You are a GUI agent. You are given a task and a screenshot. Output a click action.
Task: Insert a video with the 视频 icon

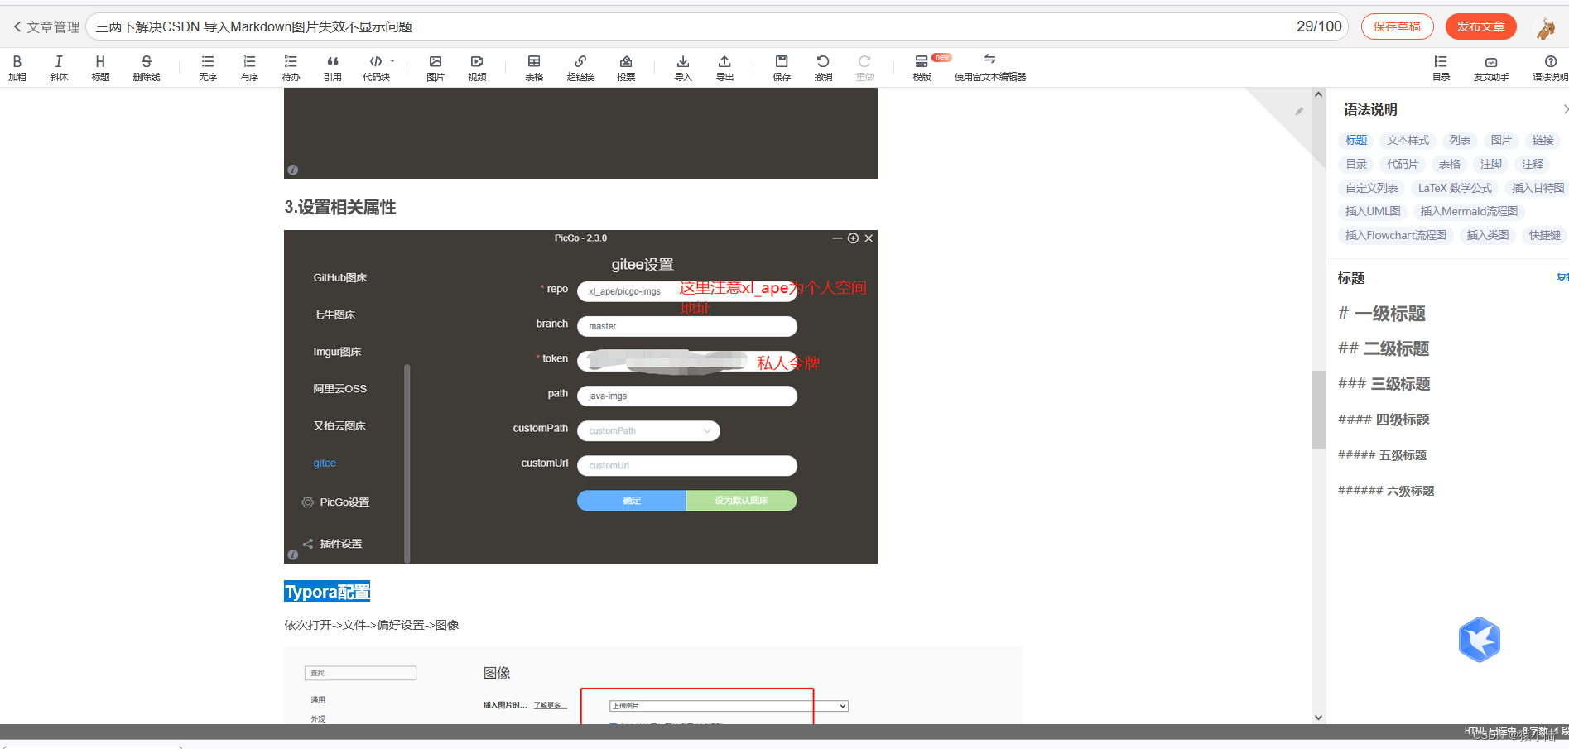(x=477, y=68)
